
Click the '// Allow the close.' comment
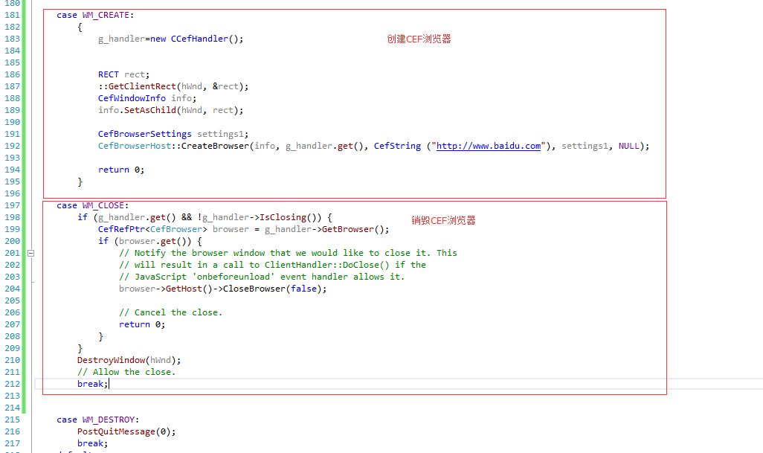[x=126, y=372]
